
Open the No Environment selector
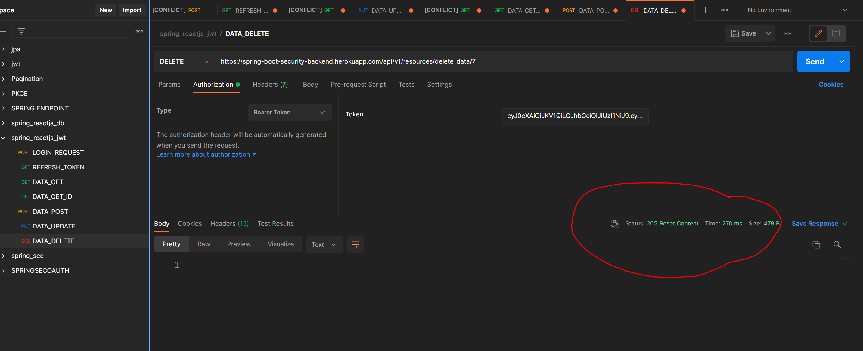point(797,10)
